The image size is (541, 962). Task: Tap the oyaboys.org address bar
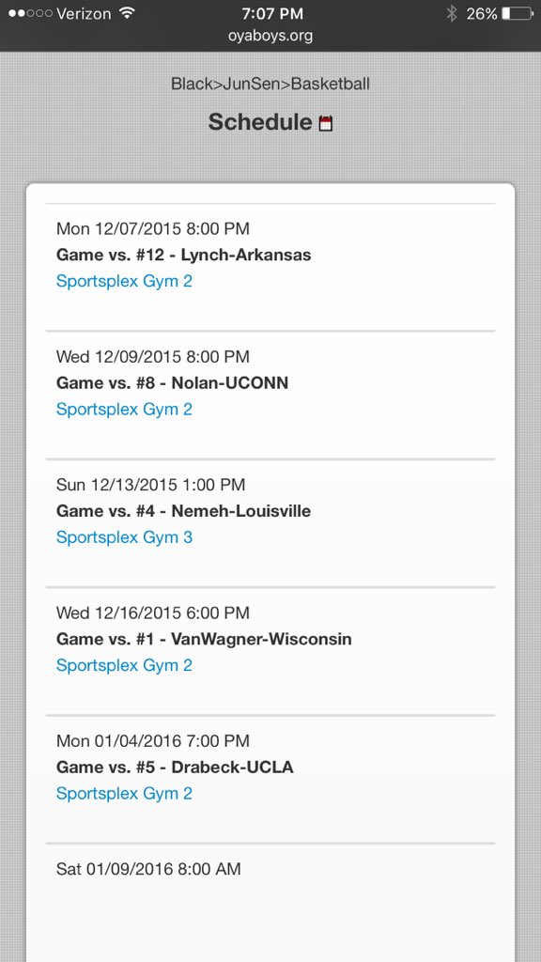(x=270, y=36)
